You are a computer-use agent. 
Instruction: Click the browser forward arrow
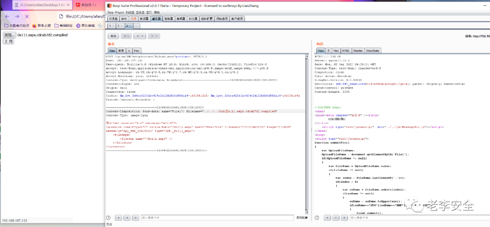click(17, 16)
